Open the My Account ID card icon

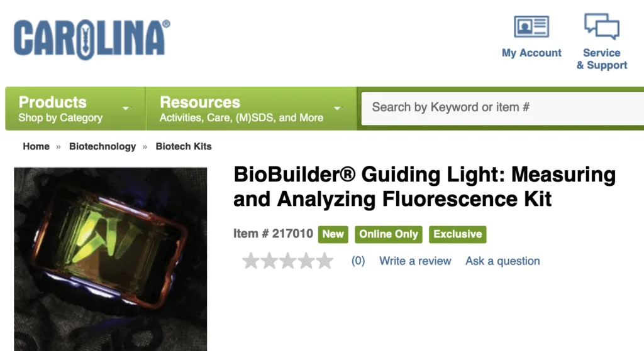[x=531, y=26]
